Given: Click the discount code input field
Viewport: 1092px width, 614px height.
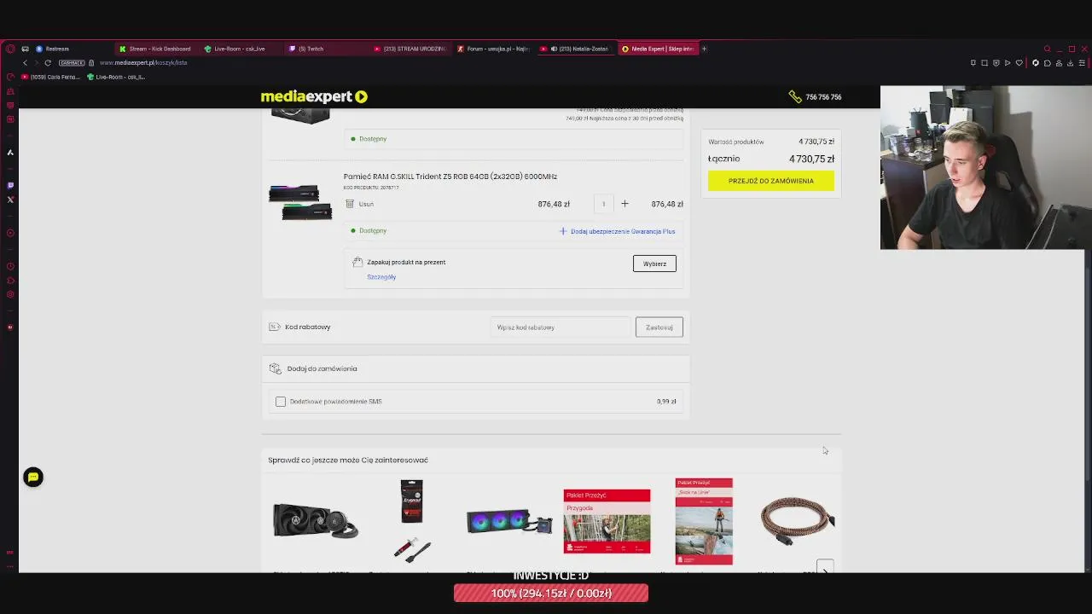Looking at the screenshot, I should [x=561, y=327].
